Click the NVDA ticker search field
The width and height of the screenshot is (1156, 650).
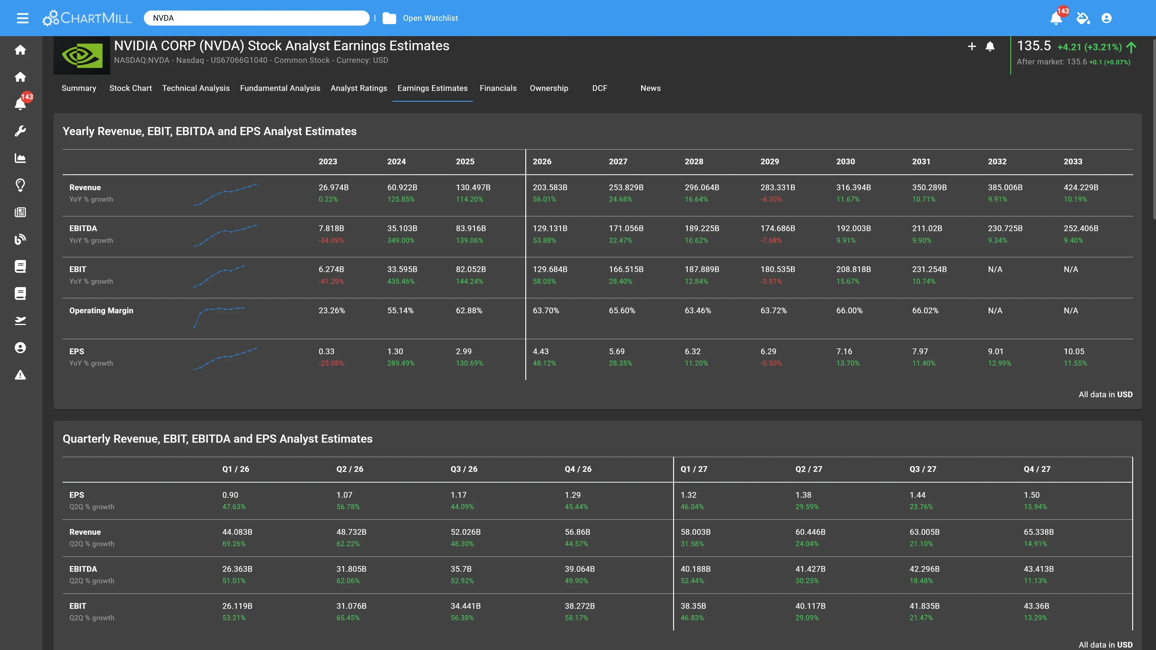256,18
